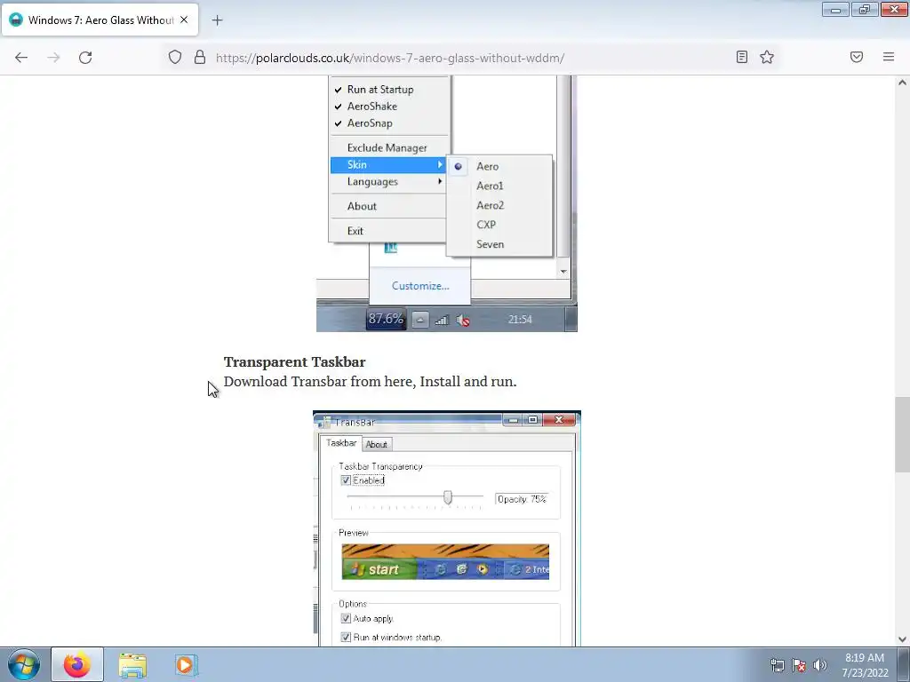Launch Windows Media Player from taskbar
The image size is (910, 682).
point(187,664)
